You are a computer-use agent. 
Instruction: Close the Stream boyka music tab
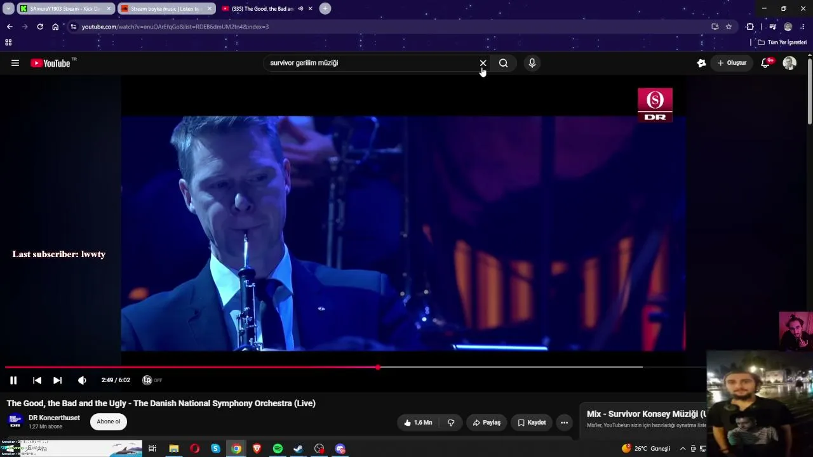pyautogui.click(x=210, y=9)
